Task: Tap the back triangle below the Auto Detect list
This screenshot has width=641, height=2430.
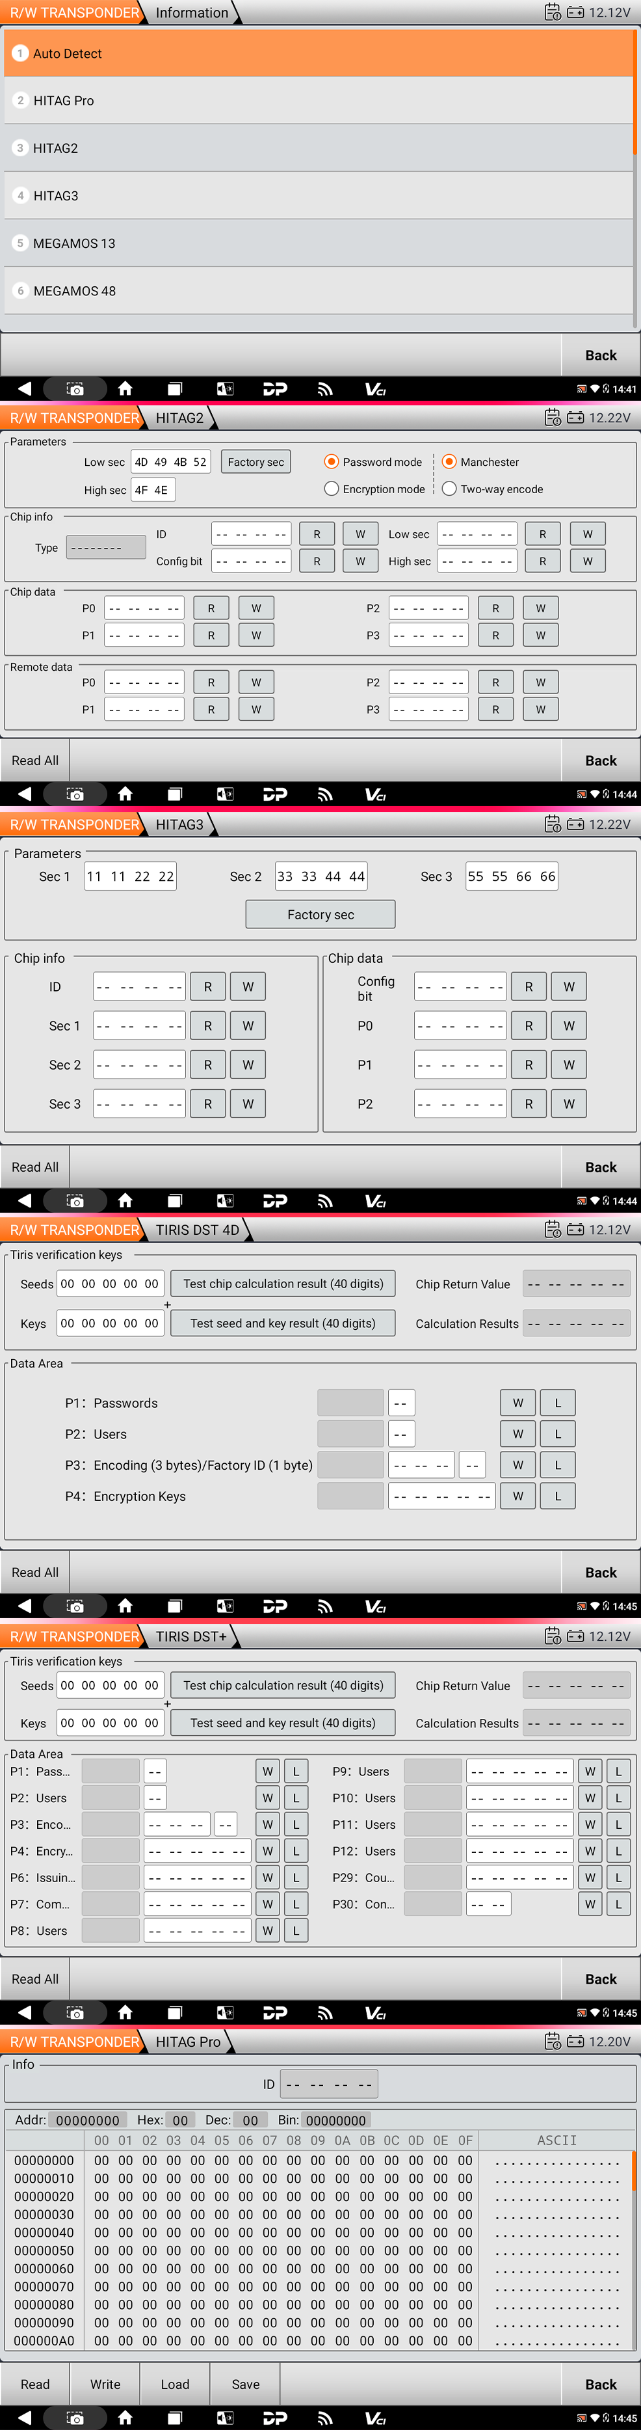Action: coord(25,388)
